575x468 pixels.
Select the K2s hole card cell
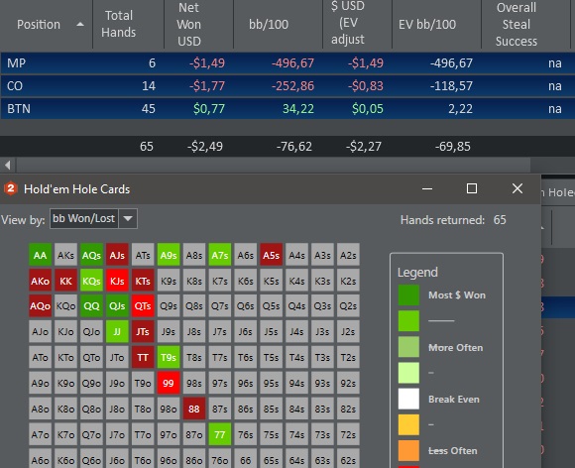point(348,281)
